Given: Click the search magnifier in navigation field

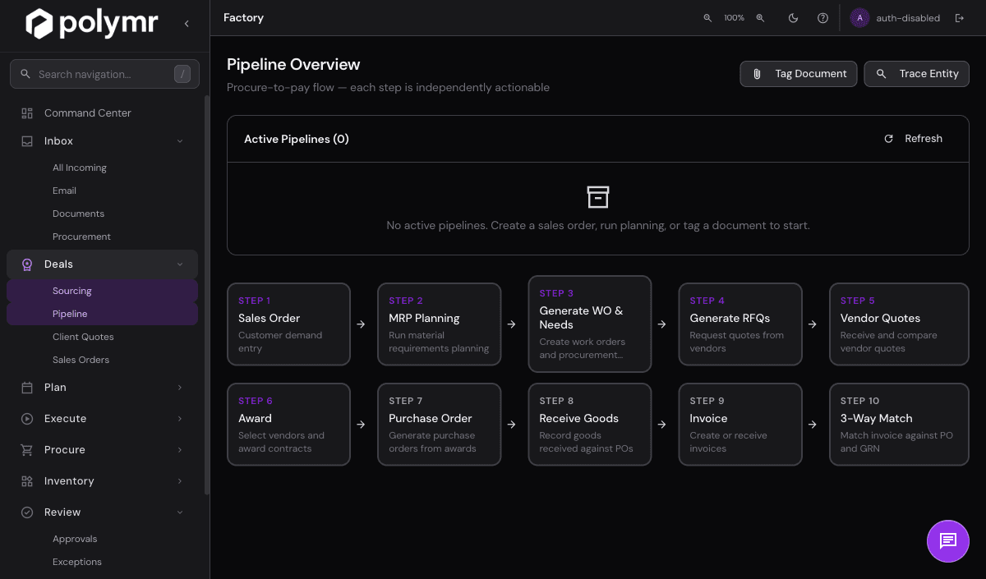Looking at the screenshot, I should pos(25,74).
